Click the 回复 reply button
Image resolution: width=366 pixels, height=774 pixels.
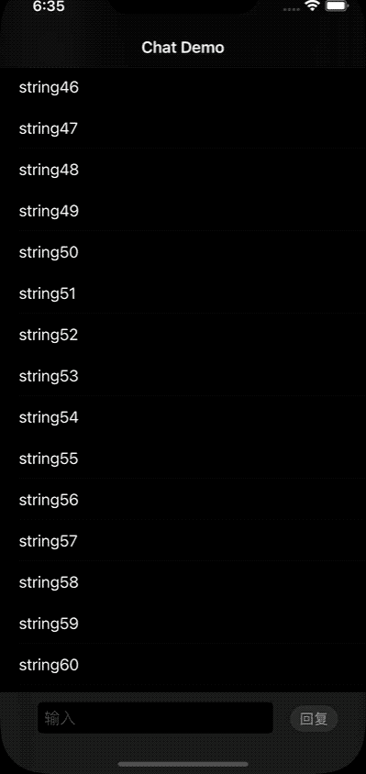coord(314,719)
